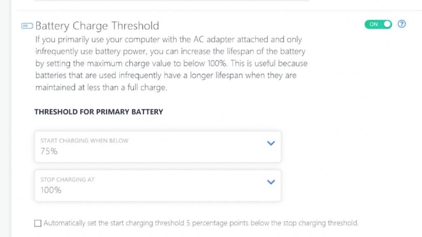Open the Start Charging When Below combo box
422x237 pixels.
(158, 146)
